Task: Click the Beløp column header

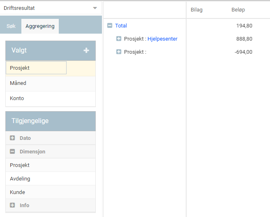Action: 238,10
